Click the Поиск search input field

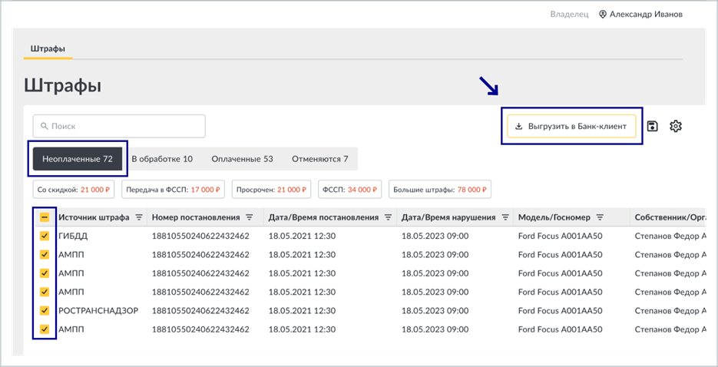[119, 126]
